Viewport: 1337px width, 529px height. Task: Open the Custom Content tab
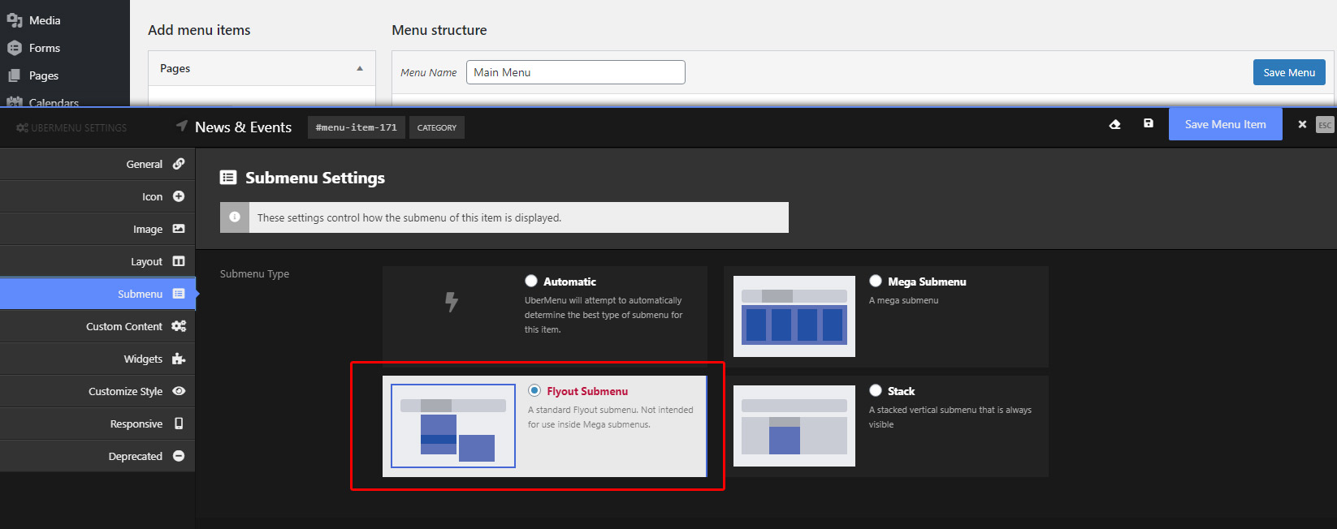point(124,326)
